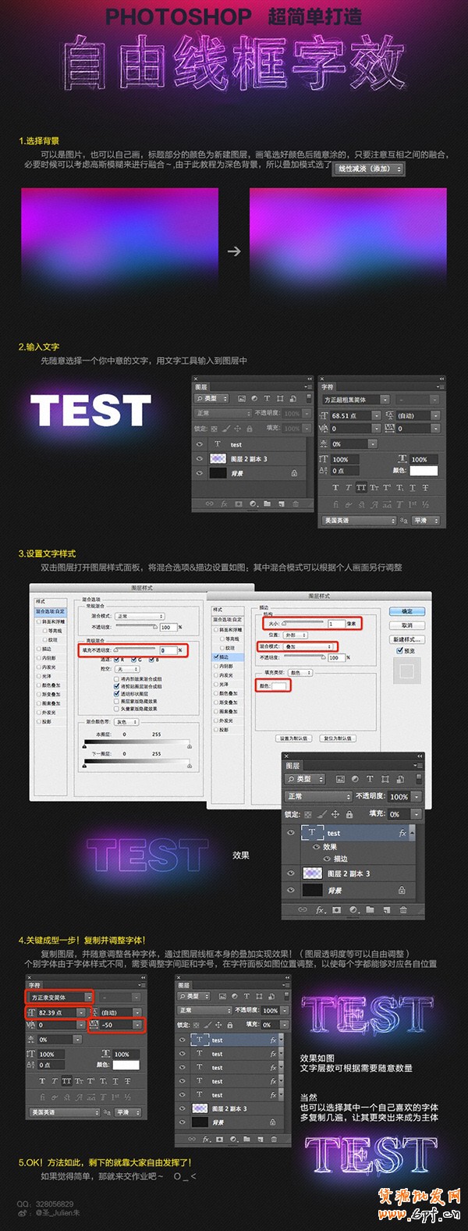Select pixel layer filter icon in step 2 Layers panel
Viewport: 468px width, 1231px height.
pos(242,398)
